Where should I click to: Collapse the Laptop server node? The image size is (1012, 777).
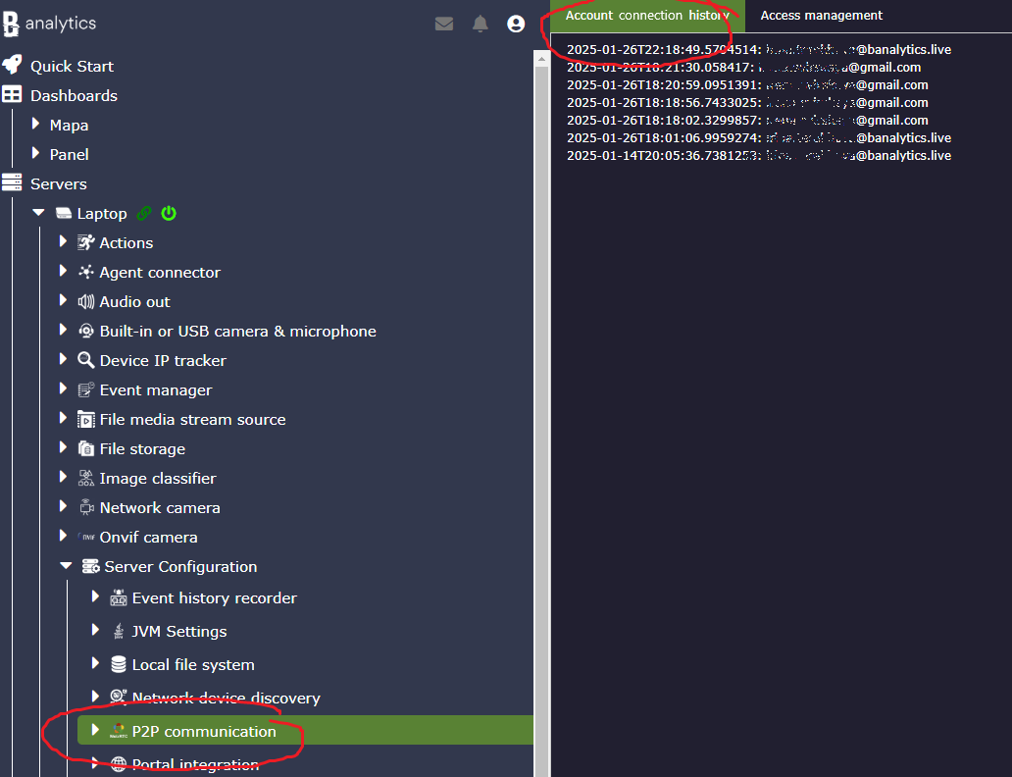click(x=38, y=213)
